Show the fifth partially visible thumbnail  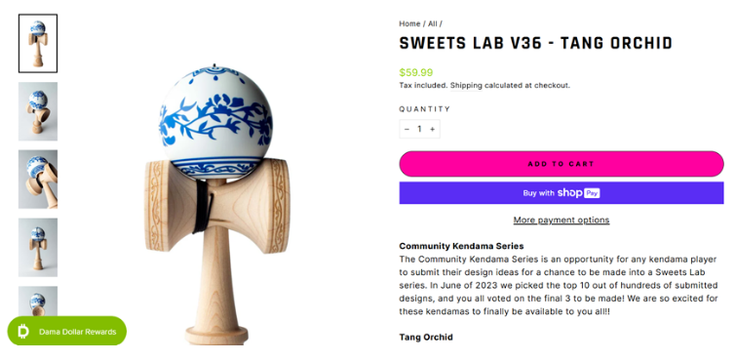pos(38,301)
